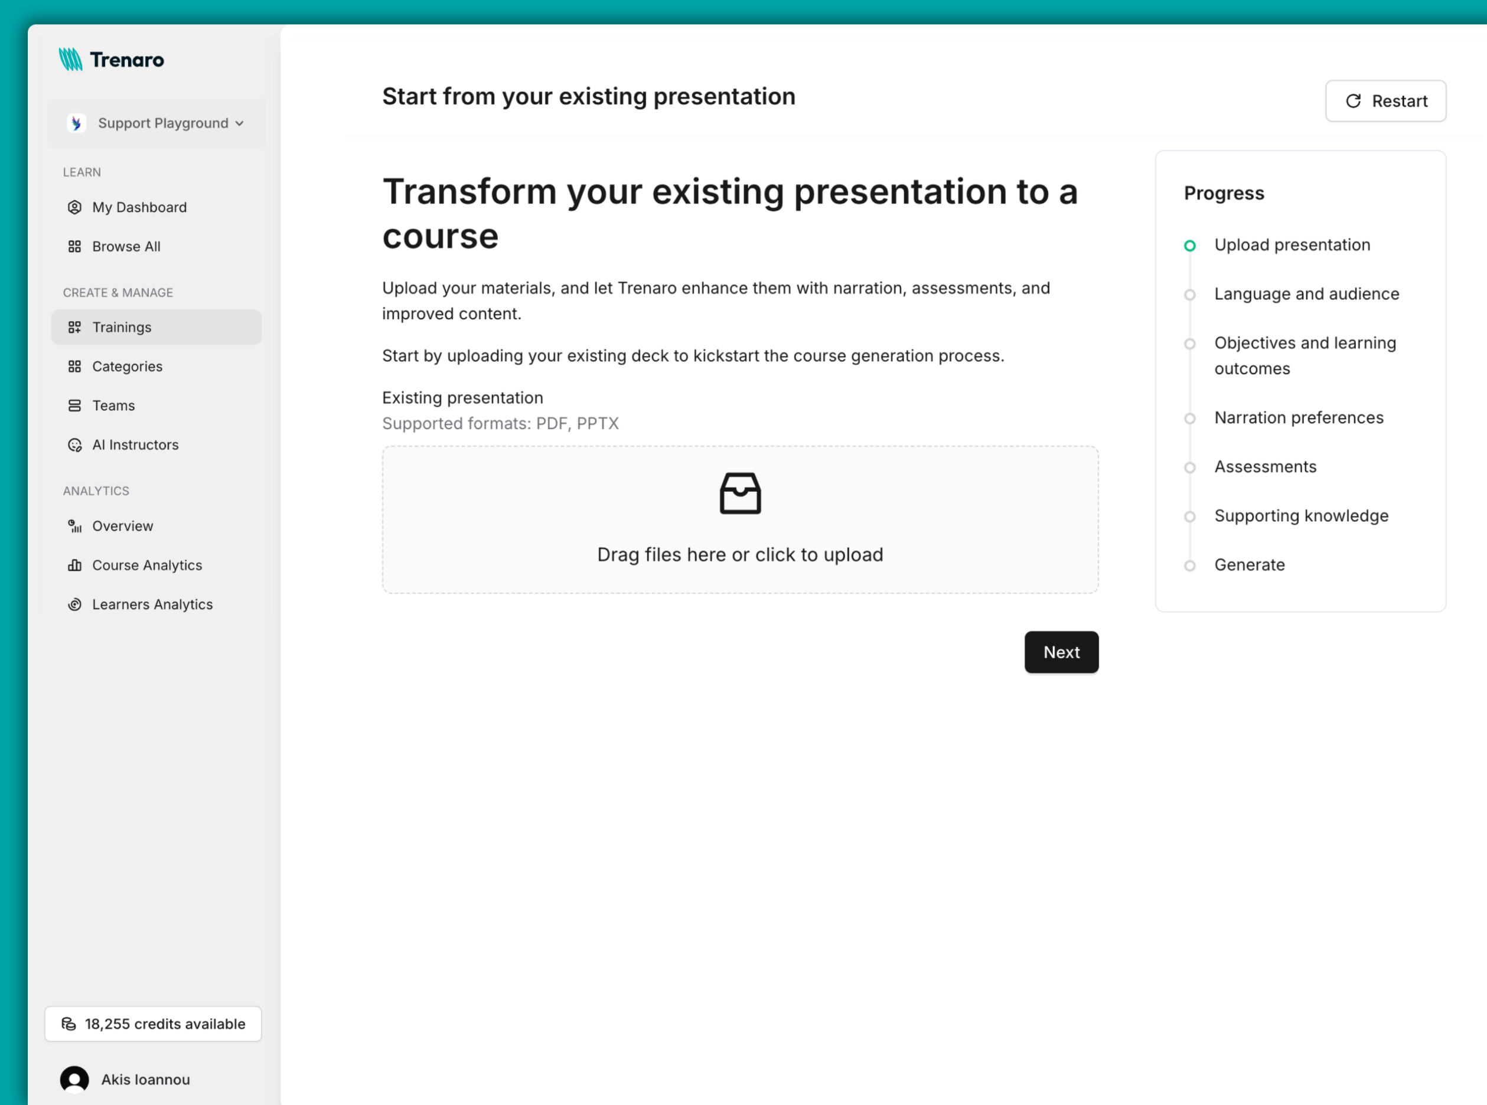The image size is (1487, 1105).
Task: Select the Learners Analytics target icon
Action: pos(75,604)
